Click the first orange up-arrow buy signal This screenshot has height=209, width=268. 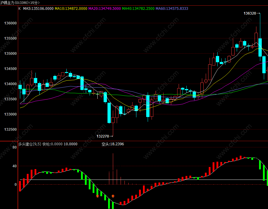tap(97, 196)
